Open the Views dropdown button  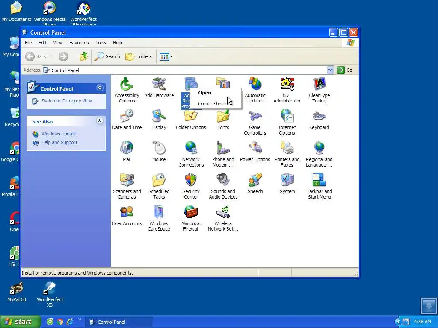pyautogui.click(x=166, y=57)
